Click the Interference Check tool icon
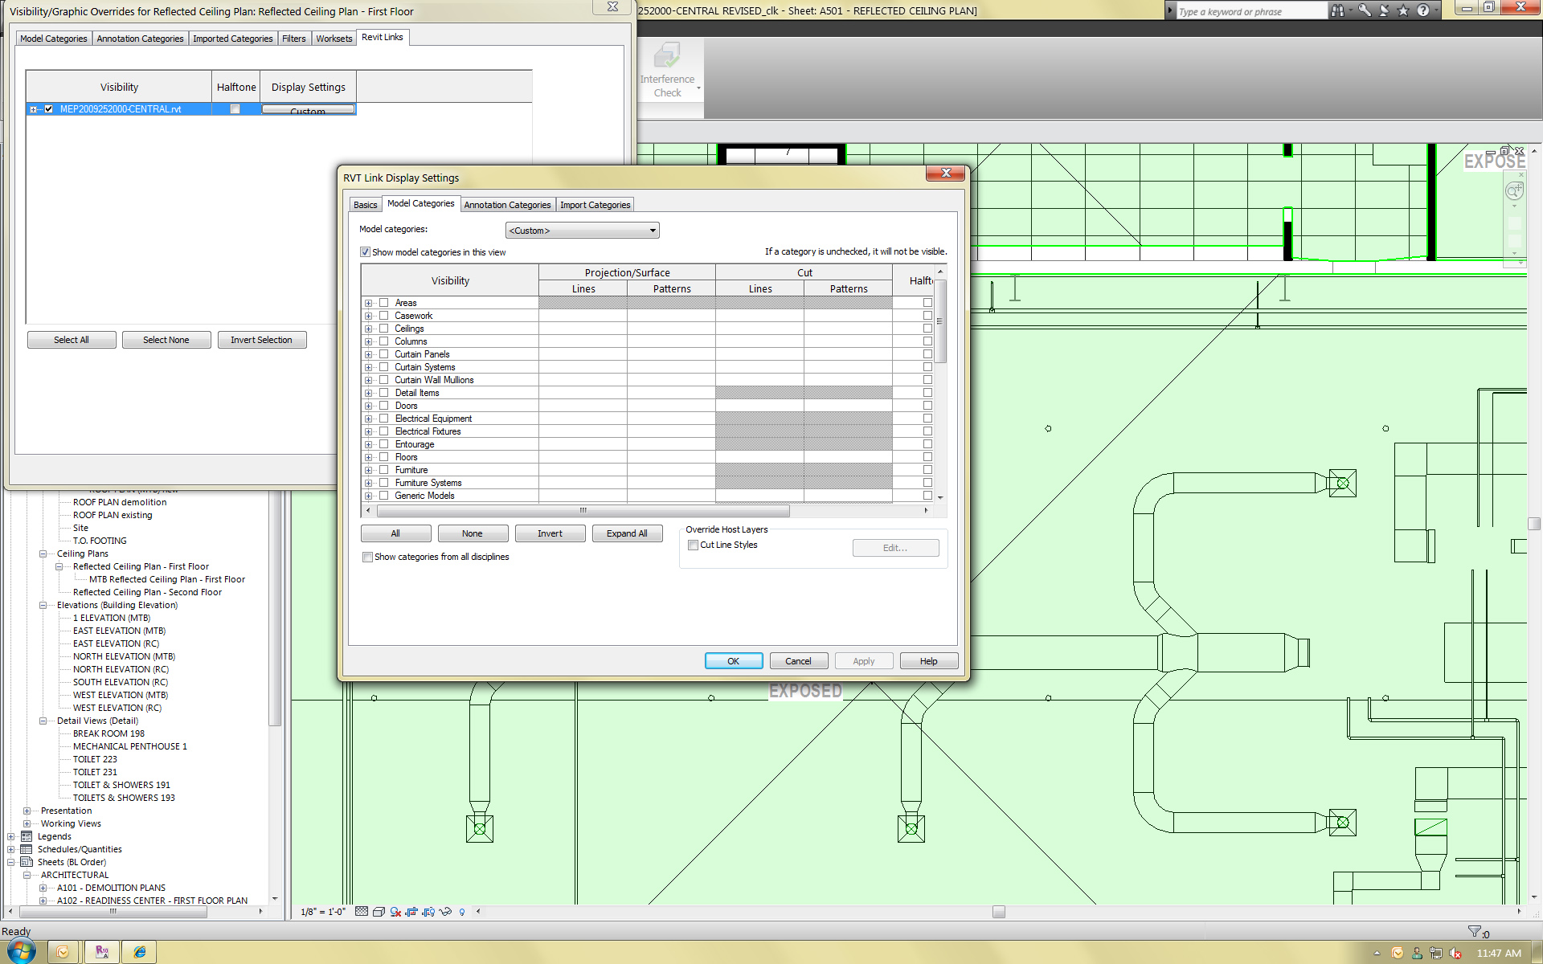 point(666,56)
